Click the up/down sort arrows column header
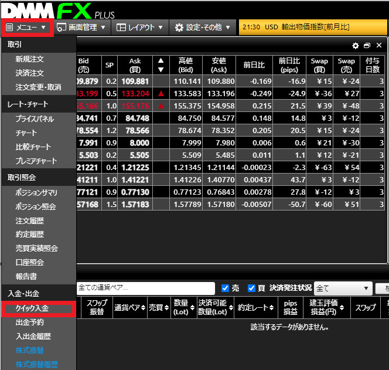Image resolution: width=389 pixels, height=370 pixels. [161, 65]
